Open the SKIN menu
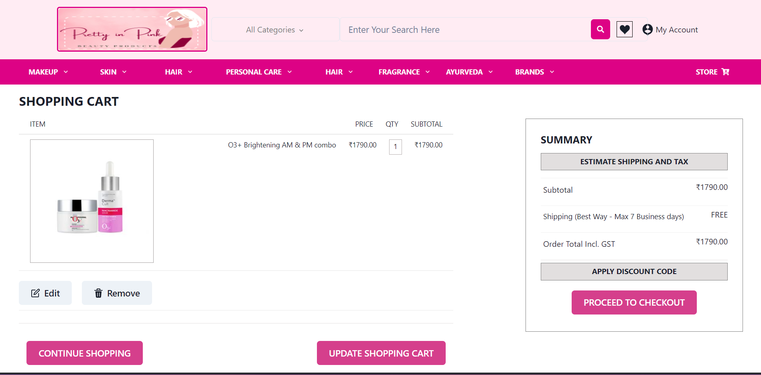 [108, 72]
